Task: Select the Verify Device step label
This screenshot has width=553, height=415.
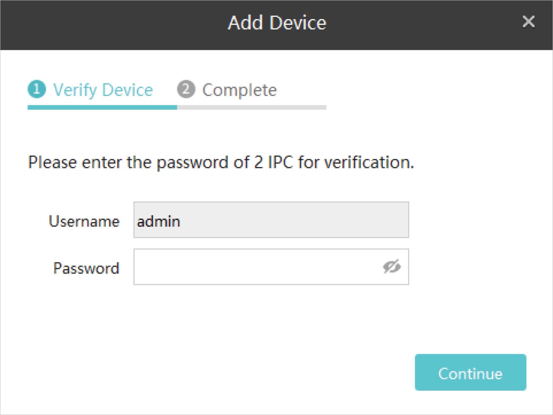Action: coord(103,90)
